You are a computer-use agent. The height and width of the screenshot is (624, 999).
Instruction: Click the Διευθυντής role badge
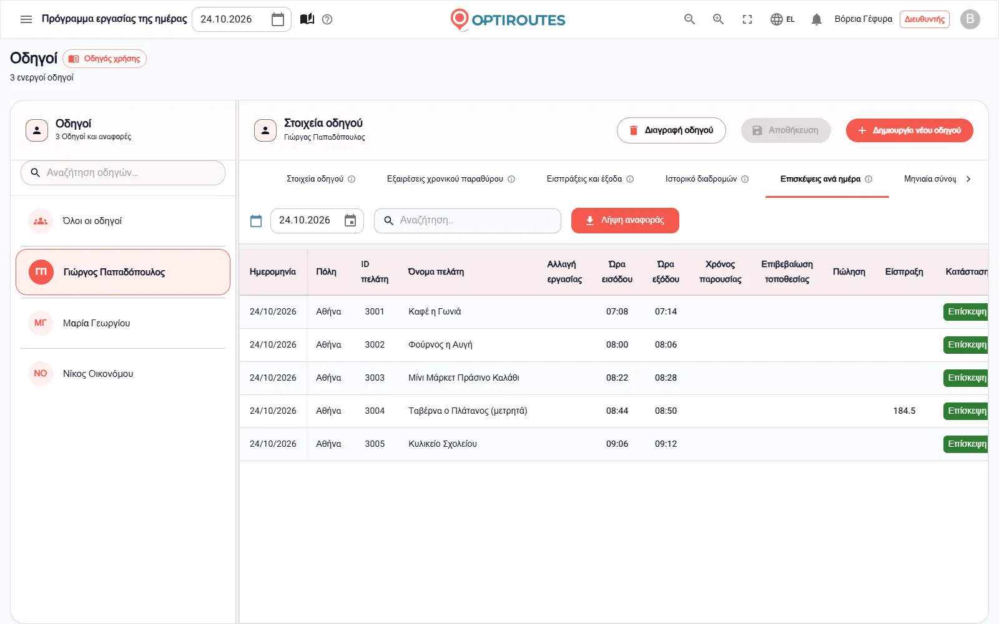coord(925,19)
